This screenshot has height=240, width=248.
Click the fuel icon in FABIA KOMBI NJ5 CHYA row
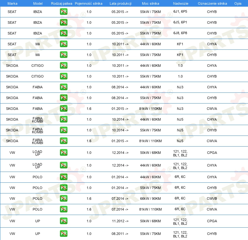[x=63, y=119]
